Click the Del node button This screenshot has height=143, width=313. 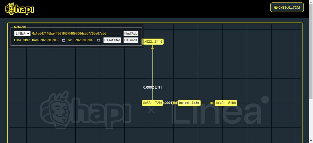click(131, 40)
